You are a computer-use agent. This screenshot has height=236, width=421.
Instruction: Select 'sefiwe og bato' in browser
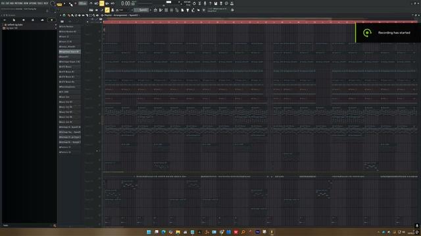(x=14, y=25)
